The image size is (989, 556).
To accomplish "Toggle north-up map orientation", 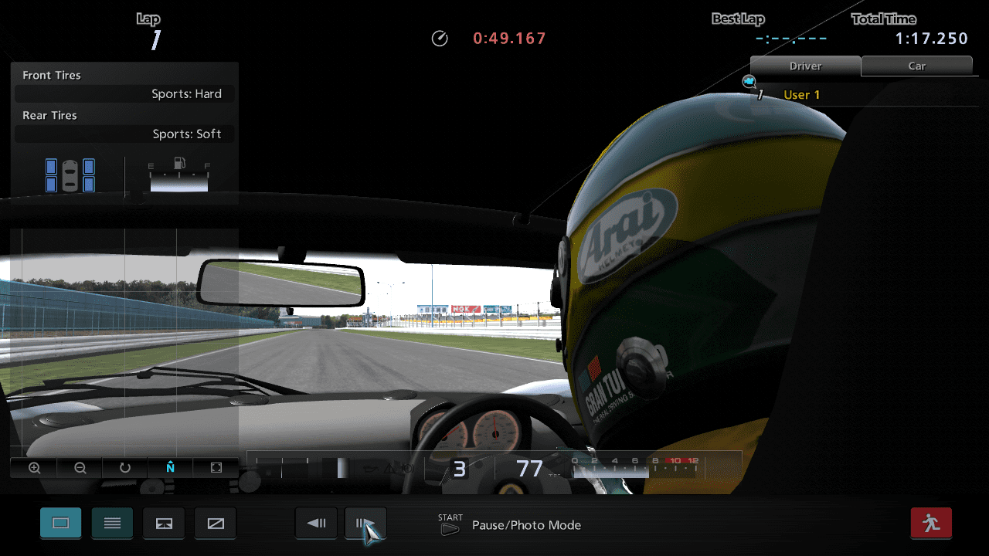I will click(171, 468).
